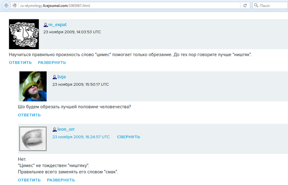The width and height of the screenshot is (288, 185).
Task: Open leon_orr's comment timestamp link
Action: tap(81, 137)
